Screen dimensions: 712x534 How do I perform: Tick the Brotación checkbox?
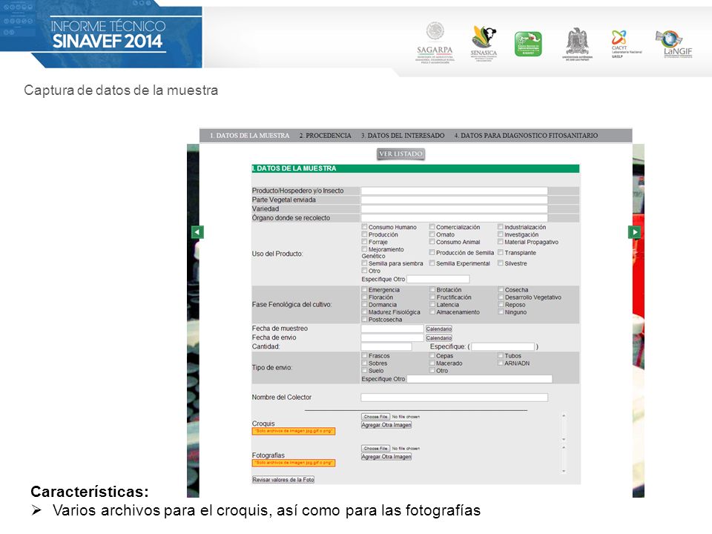coord(432,289)
